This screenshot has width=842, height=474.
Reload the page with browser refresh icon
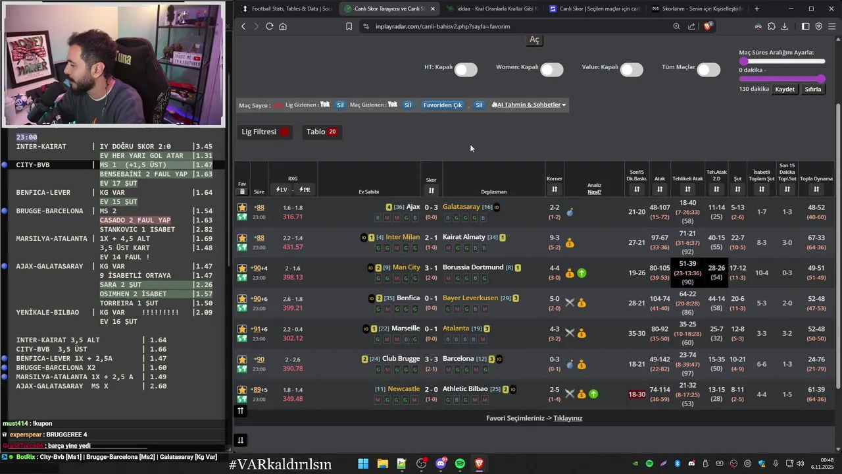[x=269, y=26]
